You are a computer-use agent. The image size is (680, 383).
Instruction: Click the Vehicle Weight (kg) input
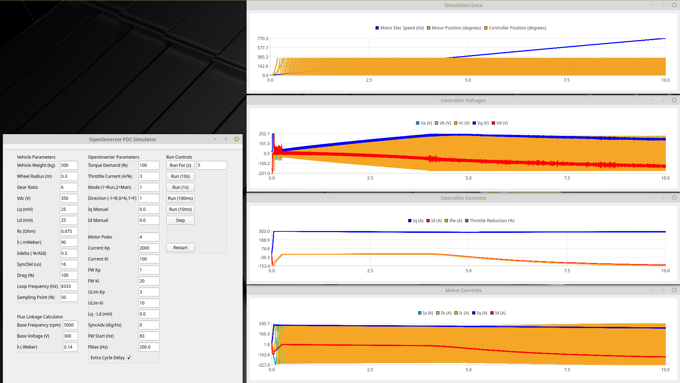pyautogui.click(x=69, y=165)
